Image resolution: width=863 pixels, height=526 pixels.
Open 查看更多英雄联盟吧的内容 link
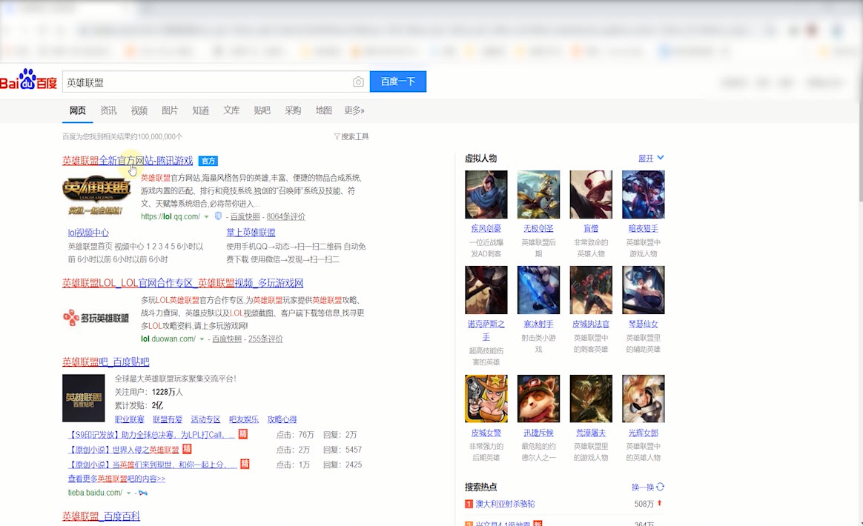click(116, 479)
